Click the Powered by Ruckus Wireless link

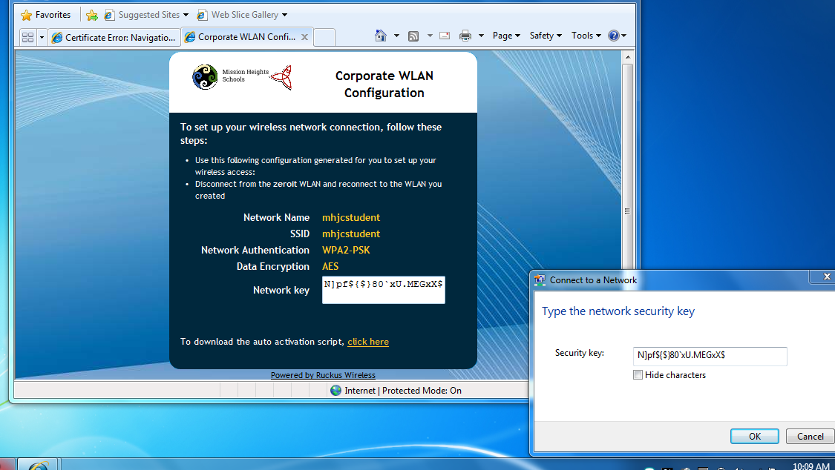(323, 375)
